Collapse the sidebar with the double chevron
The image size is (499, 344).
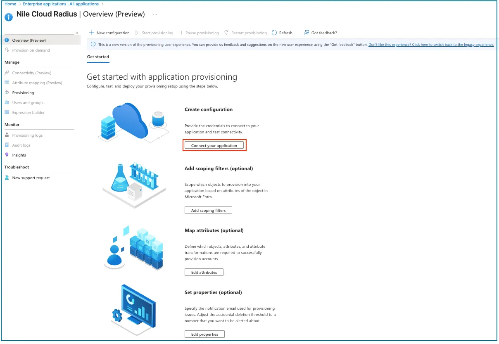[77, 33]
